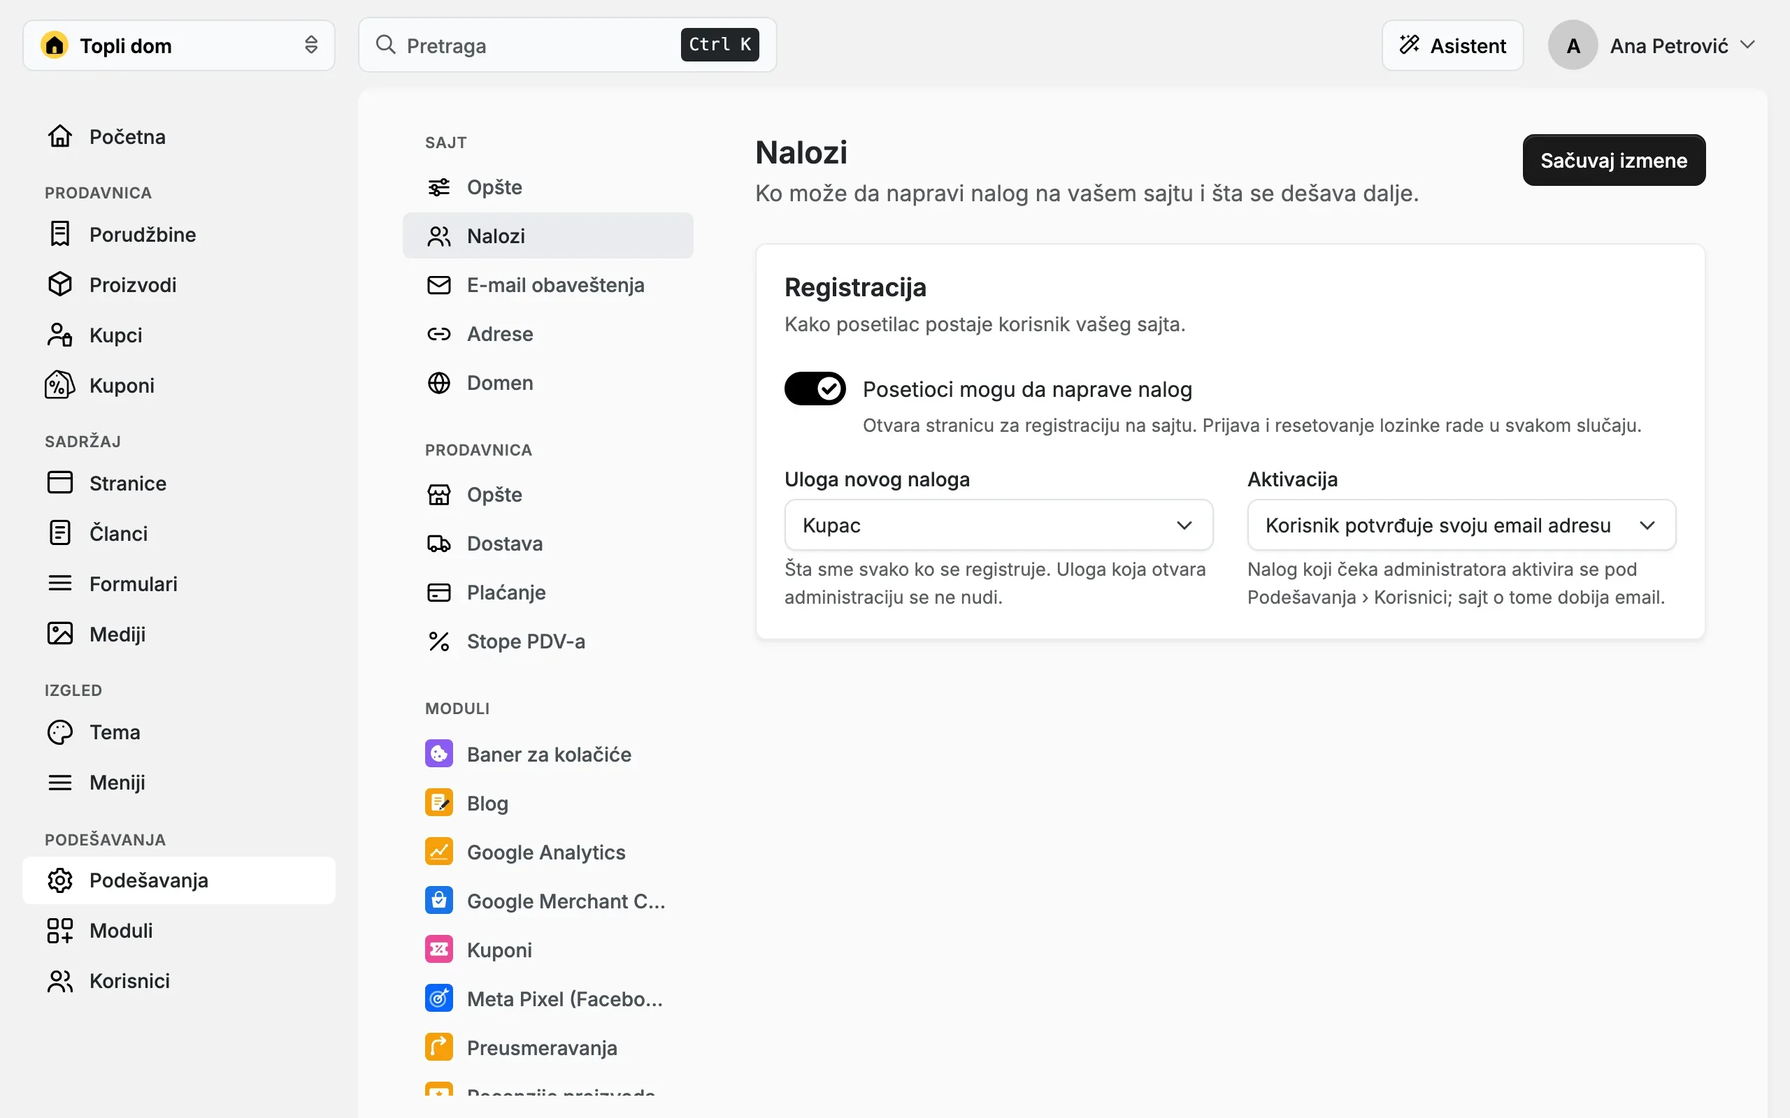The width and height of the screenshot is (1790, 1118).
Task: Click the Tema palette icon
Action: pyautogui.click(x=60, y=732)
